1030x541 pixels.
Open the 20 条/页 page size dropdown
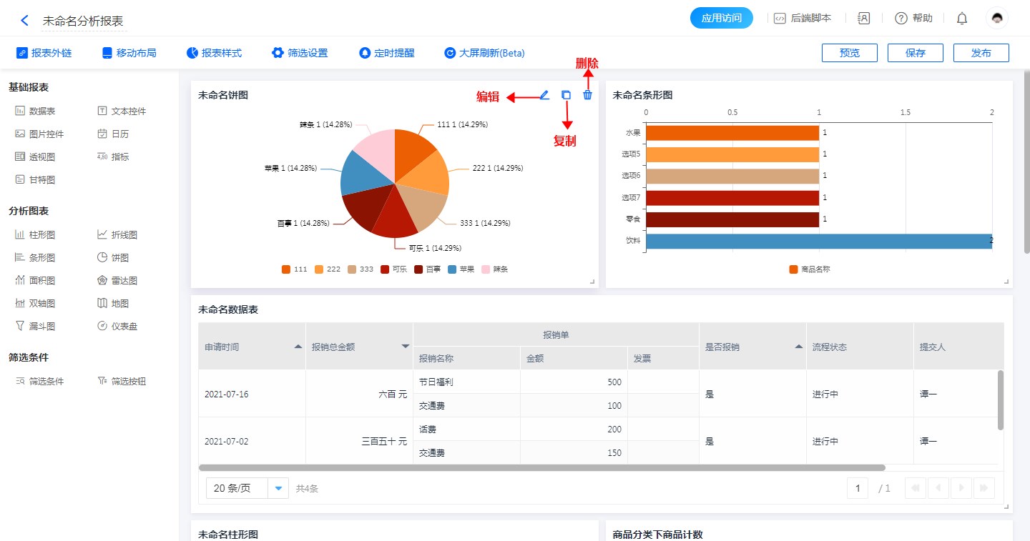pos(278,488)
